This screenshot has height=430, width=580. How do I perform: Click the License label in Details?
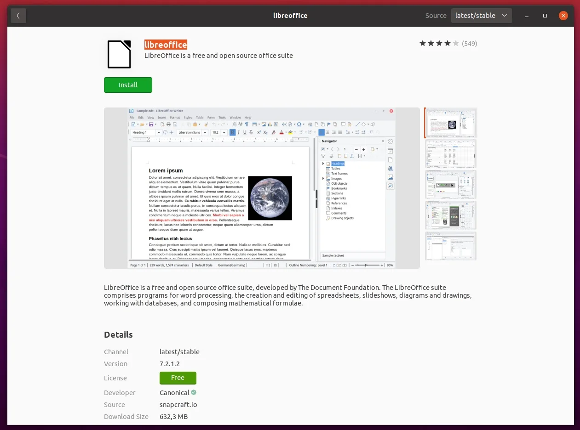pyautogui.click(x=115, y=378)
